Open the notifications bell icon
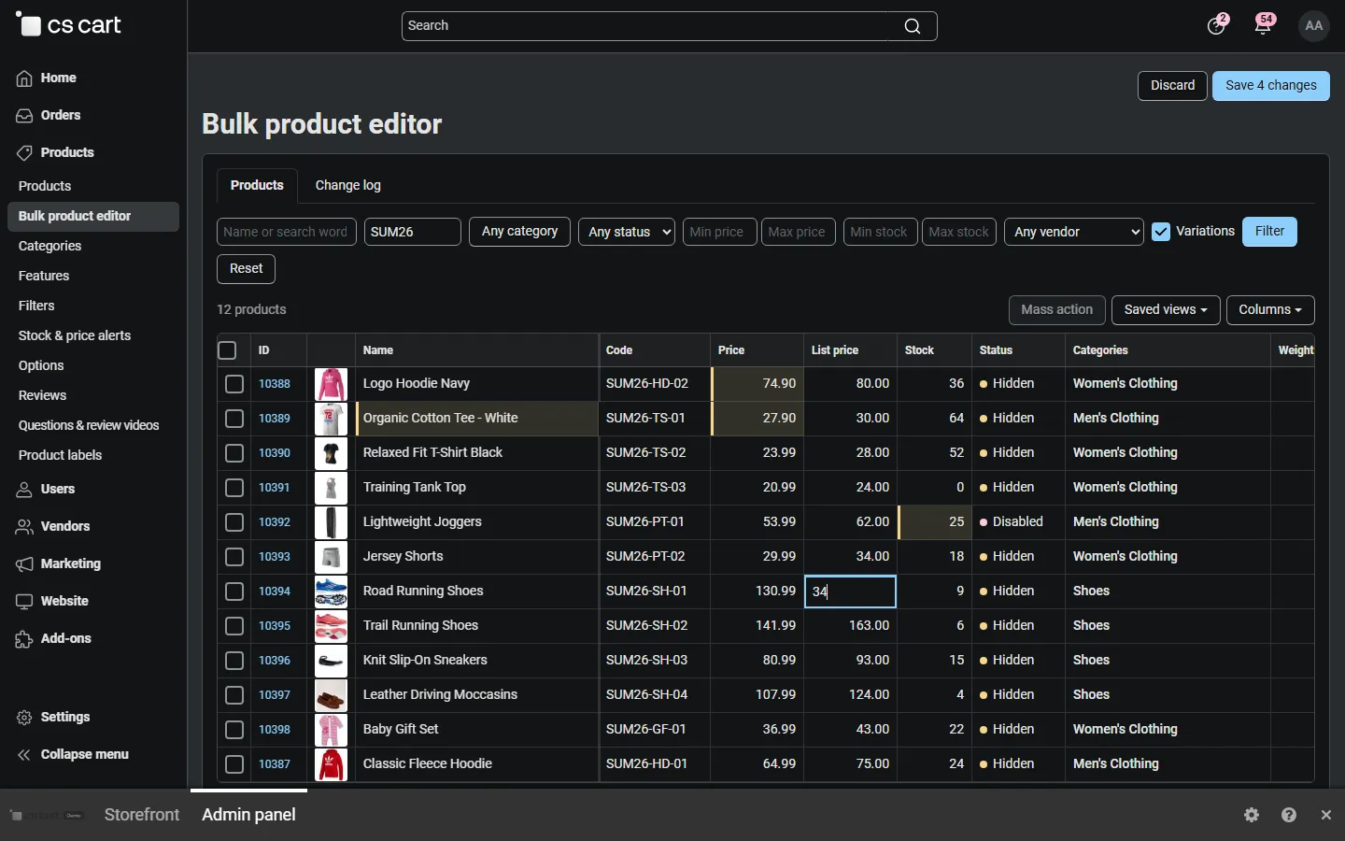 click(1264, 26)
